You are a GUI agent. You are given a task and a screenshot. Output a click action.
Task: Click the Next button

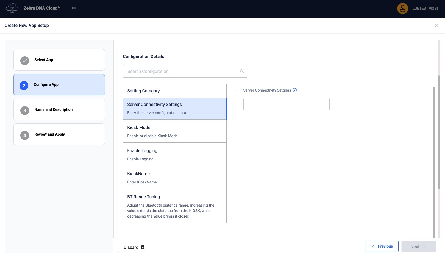(x=418, y=246)
